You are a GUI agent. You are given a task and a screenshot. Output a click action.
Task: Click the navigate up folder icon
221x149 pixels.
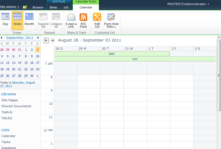coord(25,7)
